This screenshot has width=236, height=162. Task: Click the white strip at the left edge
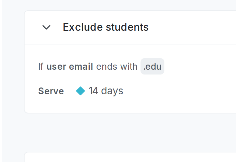coord(1,82)
